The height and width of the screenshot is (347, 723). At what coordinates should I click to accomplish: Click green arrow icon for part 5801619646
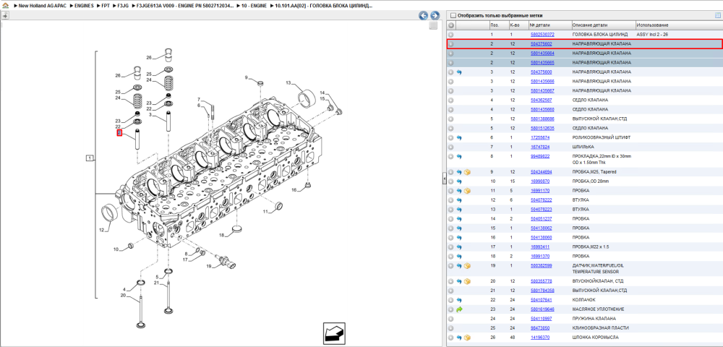coord(459,309)
